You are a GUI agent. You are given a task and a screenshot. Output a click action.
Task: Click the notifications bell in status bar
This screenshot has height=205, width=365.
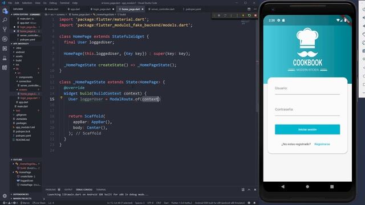point(254,203)
